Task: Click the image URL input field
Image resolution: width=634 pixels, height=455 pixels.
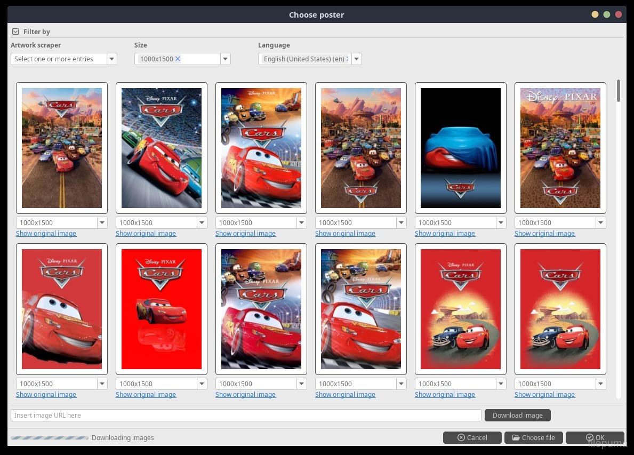Action: pyautogui.click(x=245, y=416)
